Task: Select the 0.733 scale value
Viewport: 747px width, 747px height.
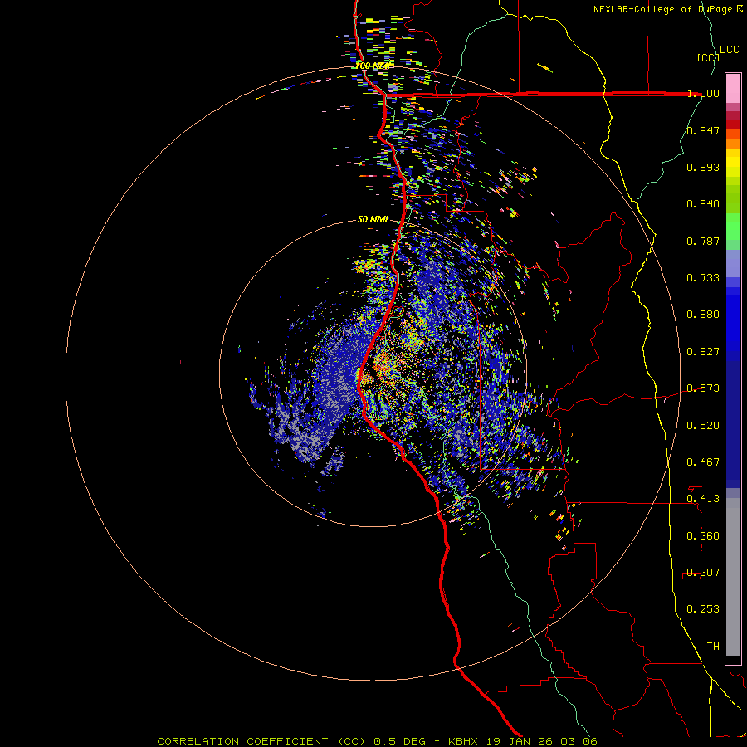Action: (x=703, y=278)
